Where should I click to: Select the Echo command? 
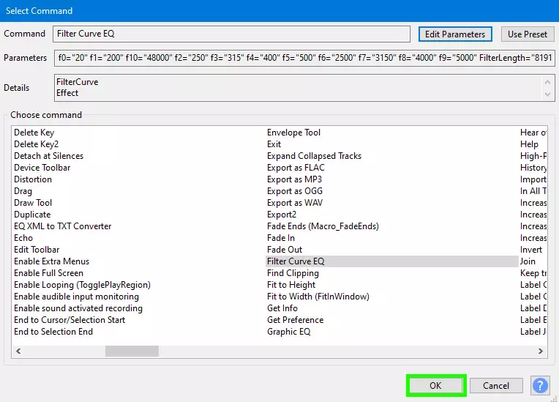23,238
